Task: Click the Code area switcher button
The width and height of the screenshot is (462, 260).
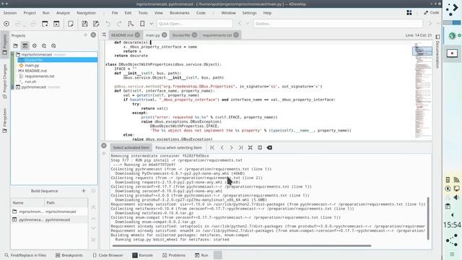Action: click(x=432, y=13)
